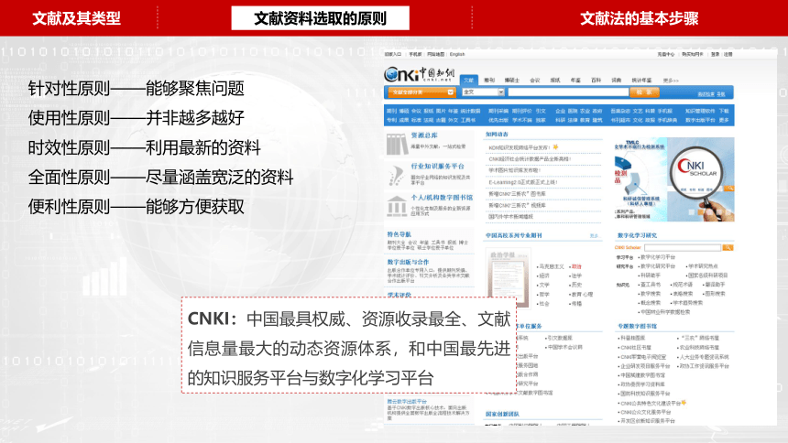The image size is (788, 443).
Task: Click the 资源总库 books icon
Action: pos(397,144)
